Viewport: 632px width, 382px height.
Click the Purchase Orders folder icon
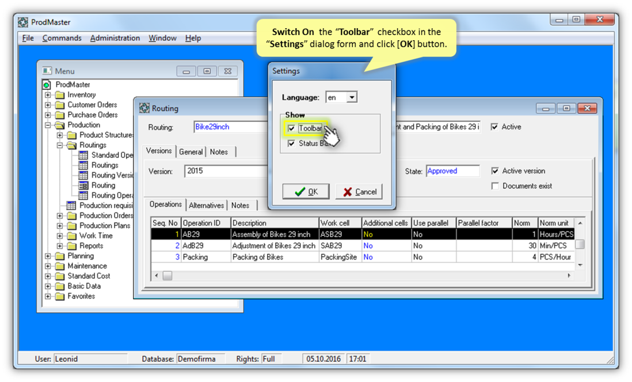click(x=60, y=115)
